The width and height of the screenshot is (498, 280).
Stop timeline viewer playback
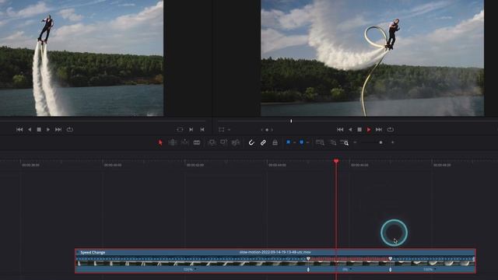click(x=359, y=130)
